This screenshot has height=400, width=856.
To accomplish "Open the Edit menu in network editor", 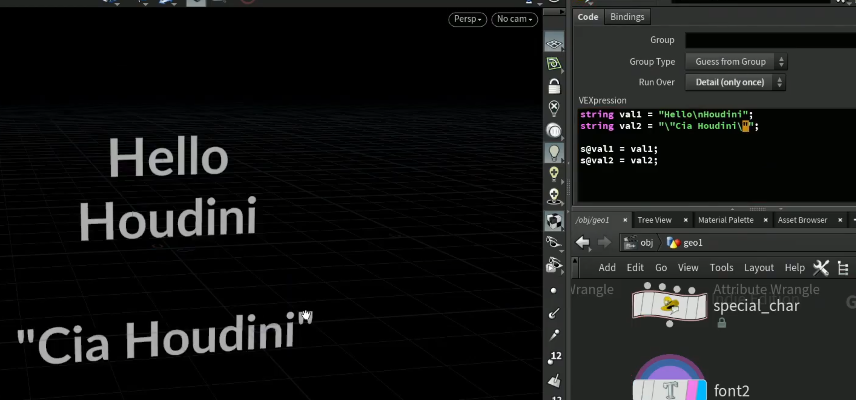I will click(635, 267).
